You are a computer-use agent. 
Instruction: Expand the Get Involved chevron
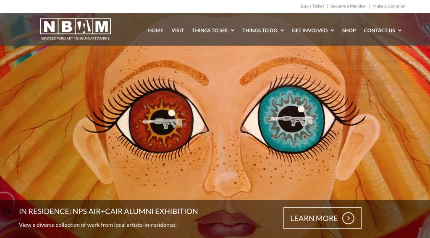click(x=333, y=30)
